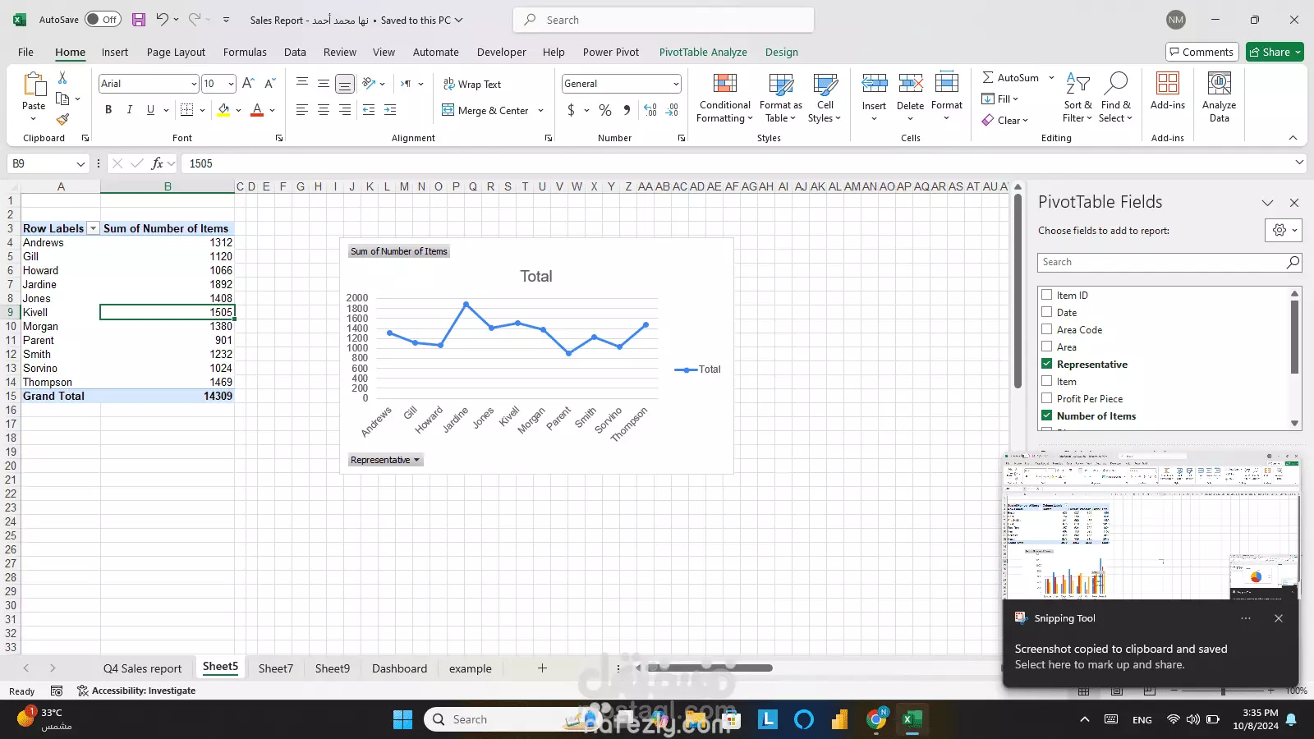Image resolution: width=1314 pixels, height=739 pixels.
Task: Click Wrap Text button
Action: [472, 84]
